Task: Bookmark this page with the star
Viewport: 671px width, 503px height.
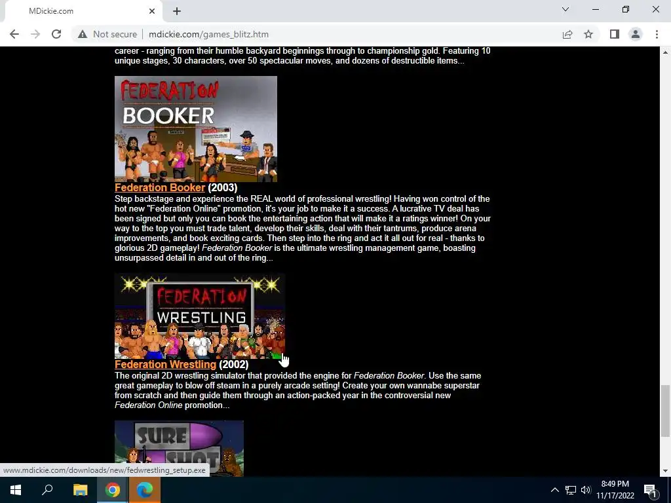Action: (x=588, y=34)
